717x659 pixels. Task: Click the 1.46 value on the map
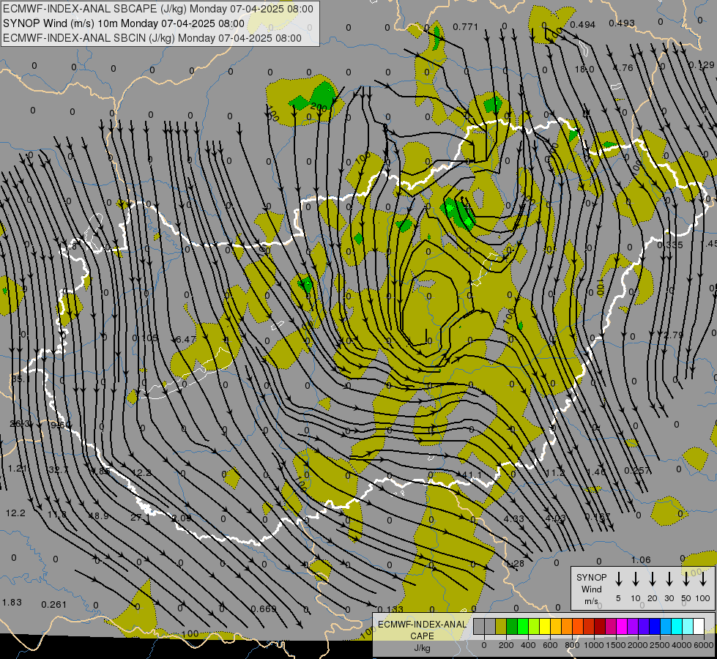coord(596,472)
